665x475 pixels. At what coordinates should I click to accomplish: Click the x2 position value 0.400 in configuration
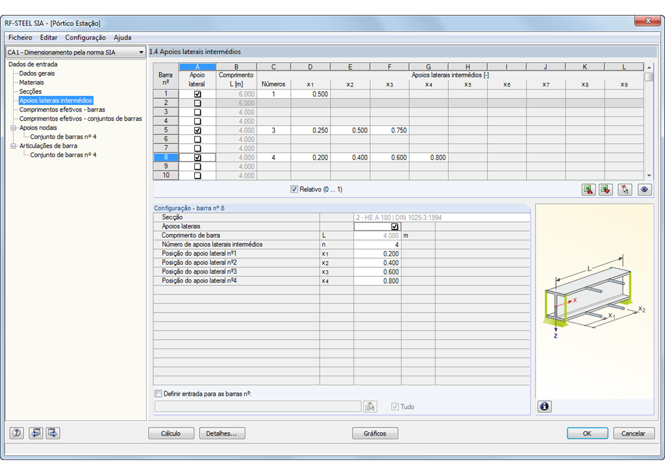click(377, 263)
